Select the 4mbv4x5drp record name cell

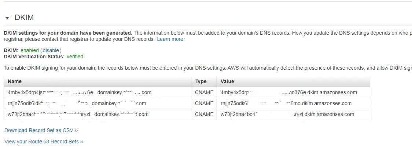tap(98, 92)
